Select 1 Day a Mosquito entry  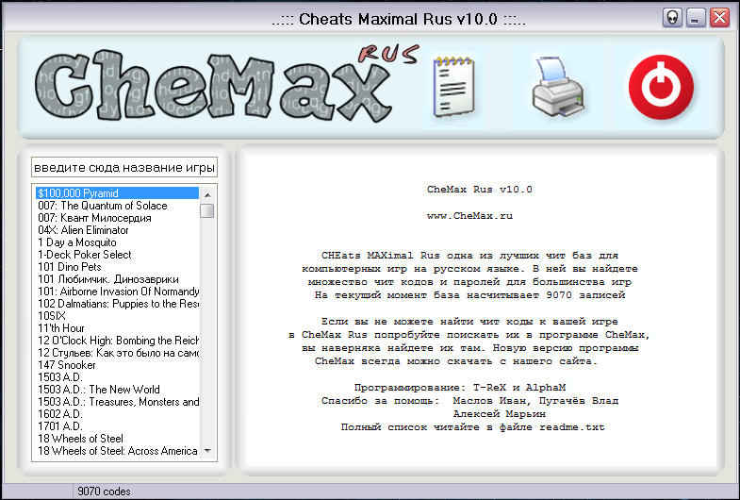point(77,242)
